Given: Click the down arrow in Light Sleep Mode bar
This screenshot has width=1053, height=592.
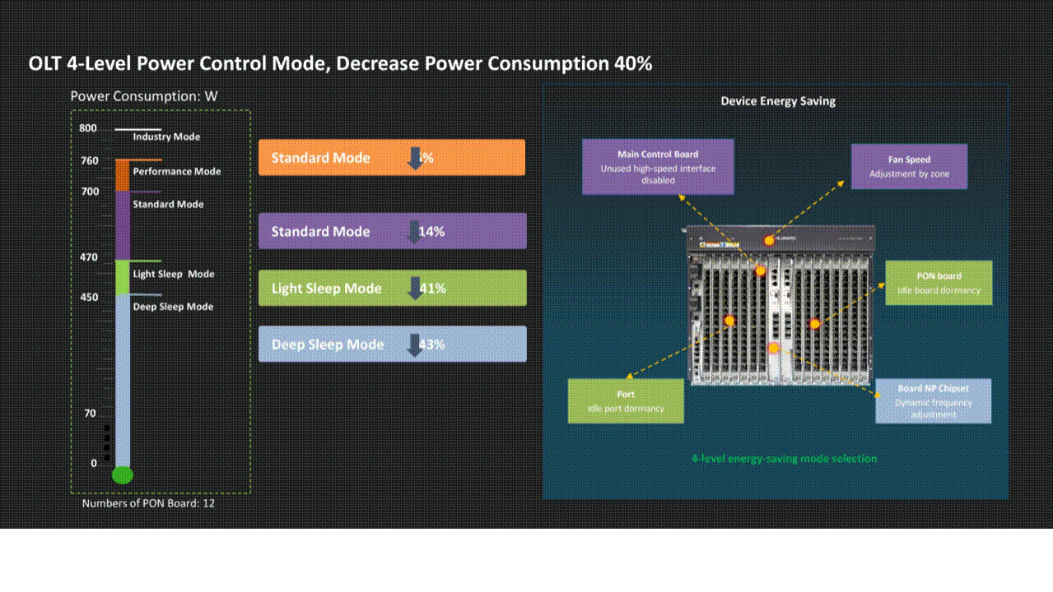Looking at the screenshot, I should (x=416, y=289).
